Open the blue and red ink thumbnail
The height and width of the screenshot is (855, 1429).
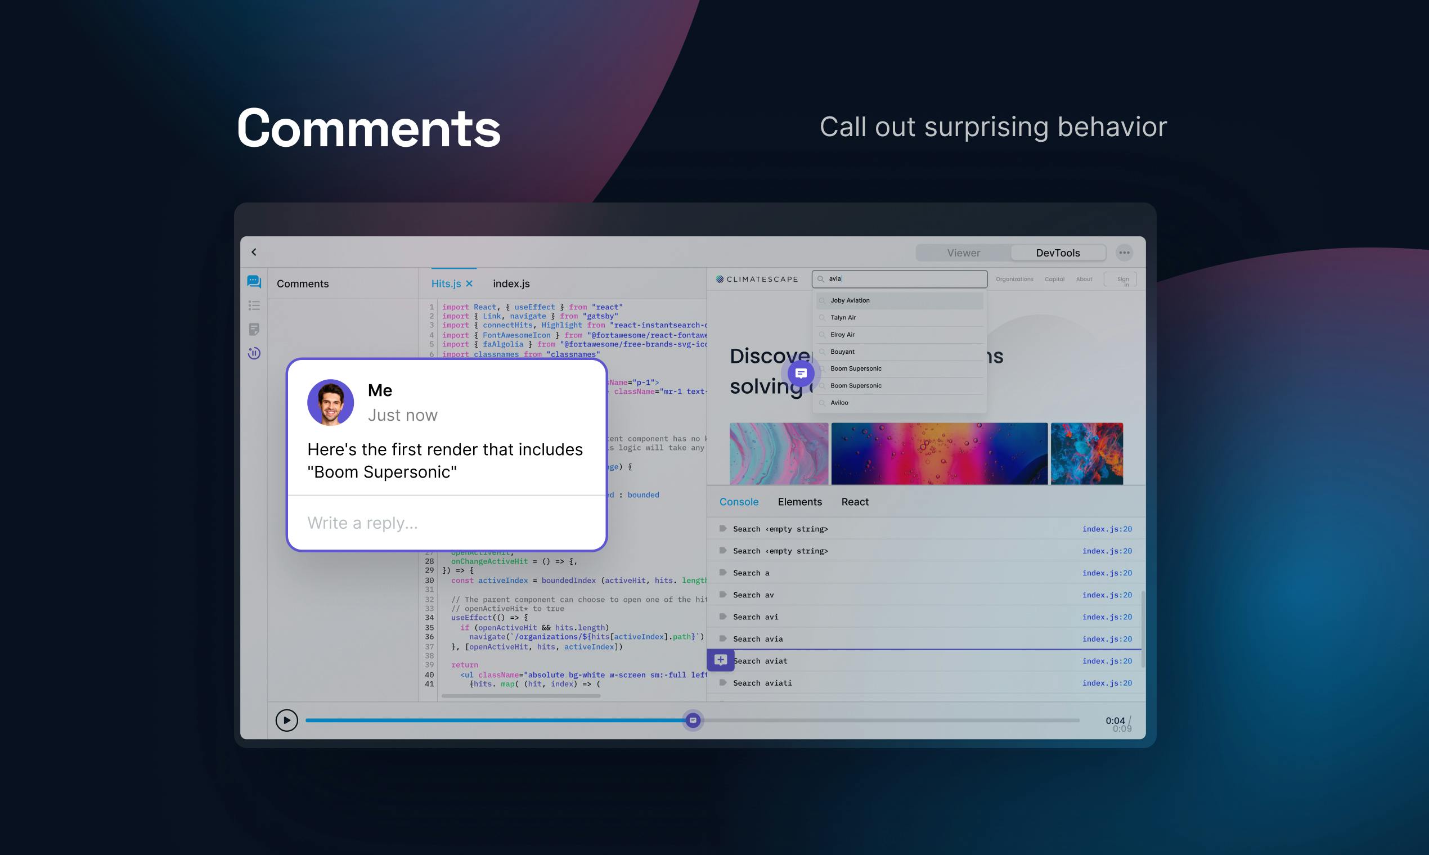pyautogui.click(x=1087, y=453)
